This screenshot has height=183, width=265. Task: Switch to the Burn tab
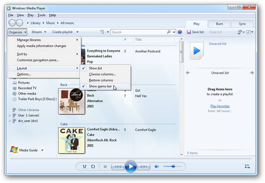[x=219, y=24]
